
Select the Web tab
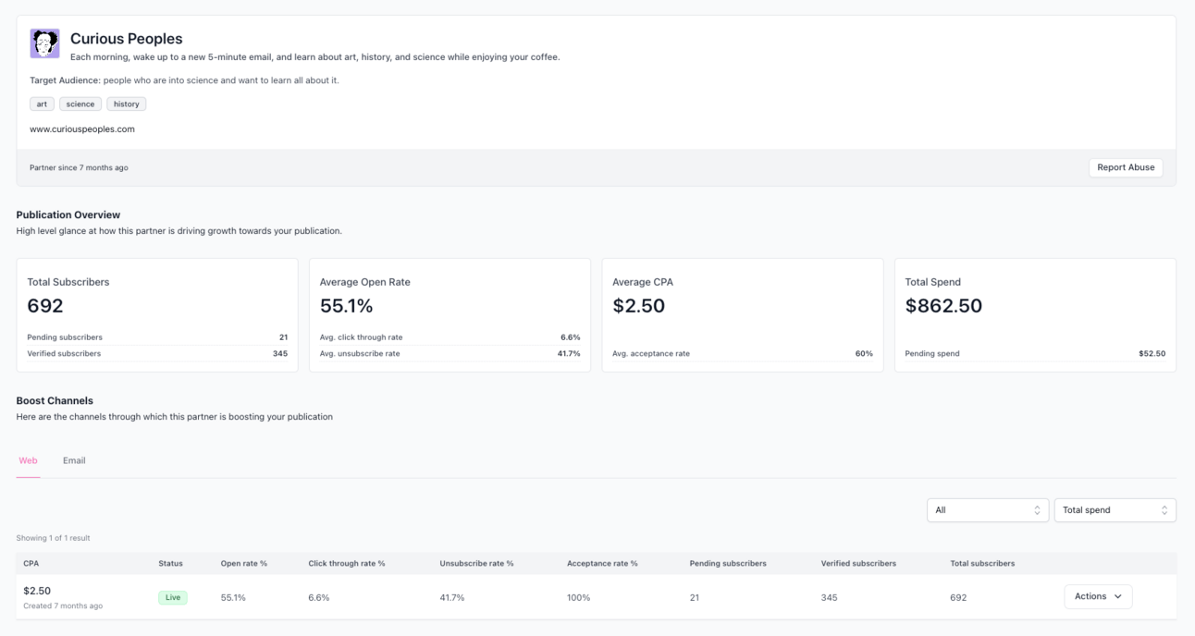28,460
